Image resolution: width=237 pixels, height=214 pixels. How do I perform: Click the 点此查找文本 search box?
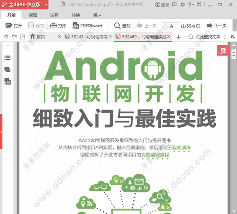204,37
